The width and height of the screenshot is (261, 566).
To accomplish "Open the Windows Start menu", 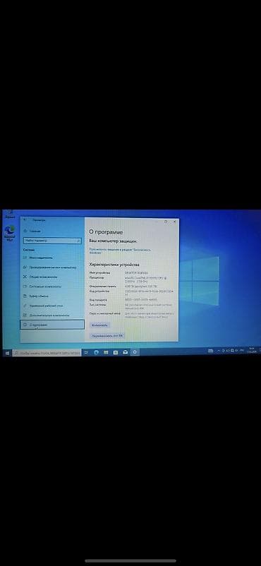I will (7, 353).
